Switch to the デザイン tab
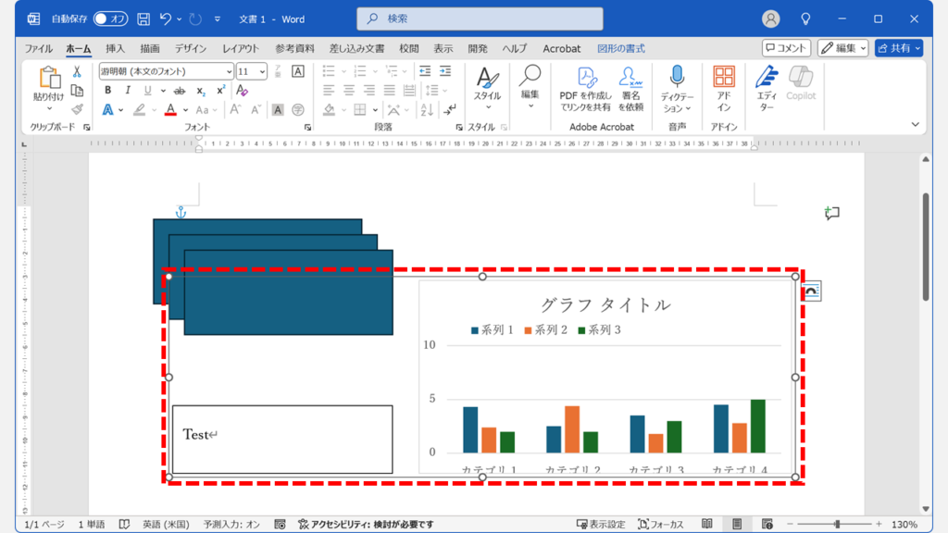This screenshot has height=533, width=948. click(191, 48)
